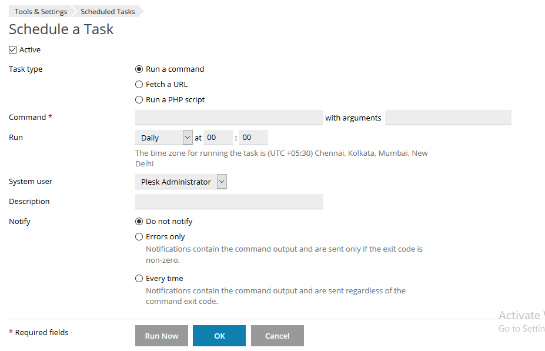Open the Scheduled Tasks breadcrumb
Viewport: 545px width, 351px height.
coord(108,11)
